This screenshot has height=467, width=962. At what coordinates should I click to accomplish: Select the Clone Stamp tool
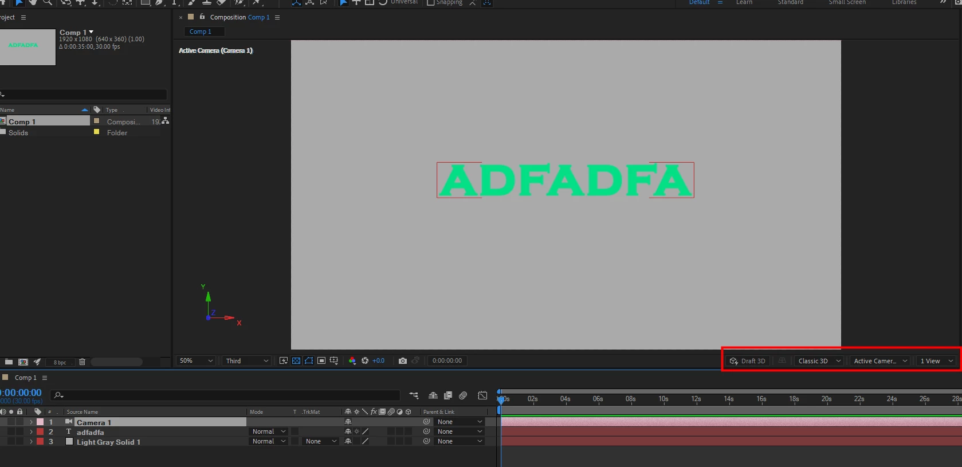(x=207, y=2)
